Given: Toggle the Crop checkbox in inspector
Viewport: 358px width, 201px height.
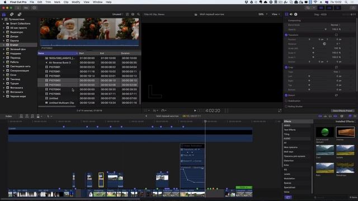Looking at the screenshot, I should point(286,68).
